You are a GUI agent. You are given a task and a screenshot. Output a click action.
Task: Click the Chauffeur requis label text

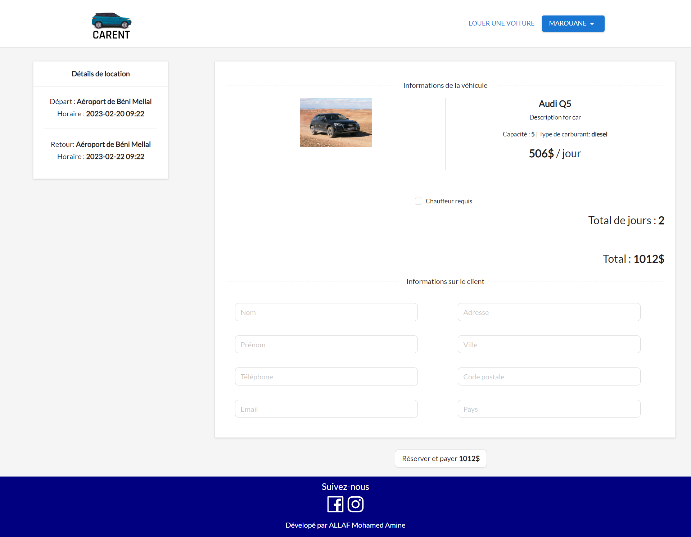point(449,201)
